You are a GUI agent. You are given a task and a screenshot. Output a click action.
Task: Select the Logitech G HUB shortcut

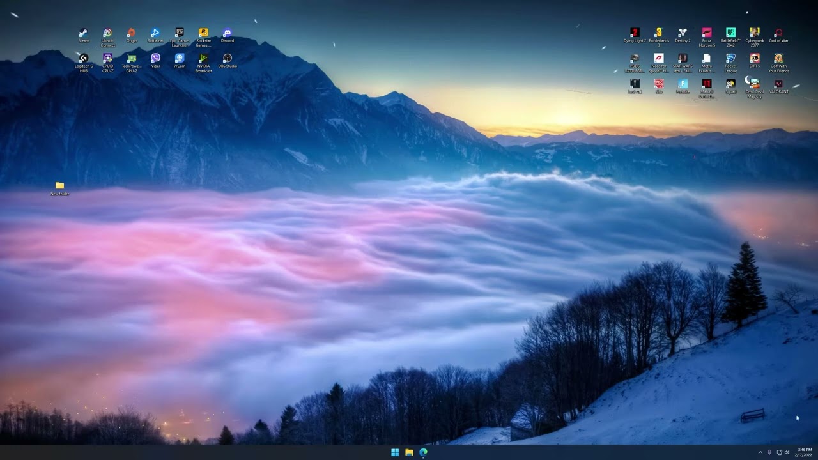pos(84,63)
